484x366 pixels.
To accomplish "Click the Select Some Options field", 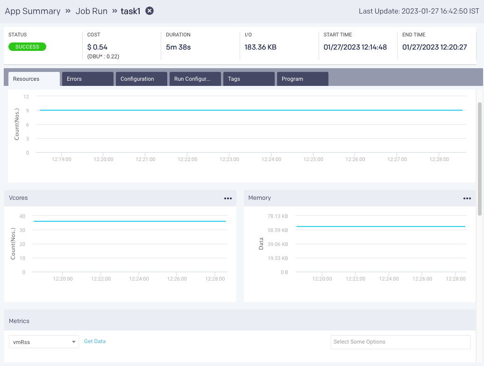I will pos(400,342).
